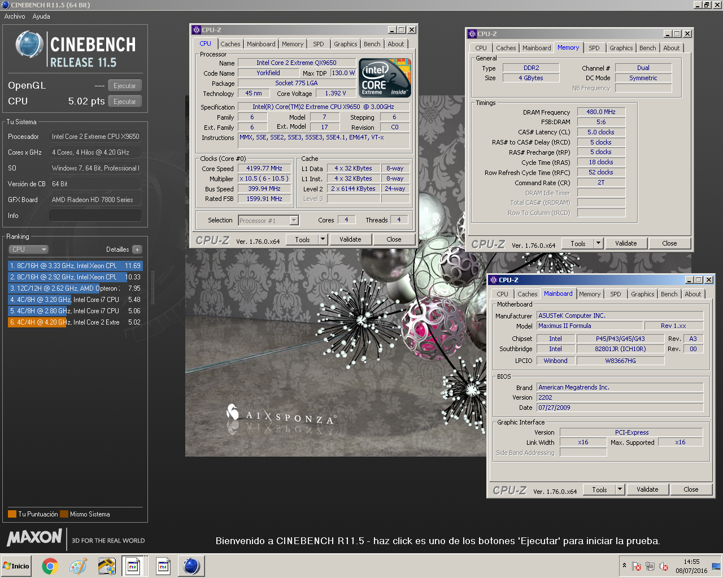723x578 pixels.
Task: Open the Archivo menu
Action: tap(15, 16)
